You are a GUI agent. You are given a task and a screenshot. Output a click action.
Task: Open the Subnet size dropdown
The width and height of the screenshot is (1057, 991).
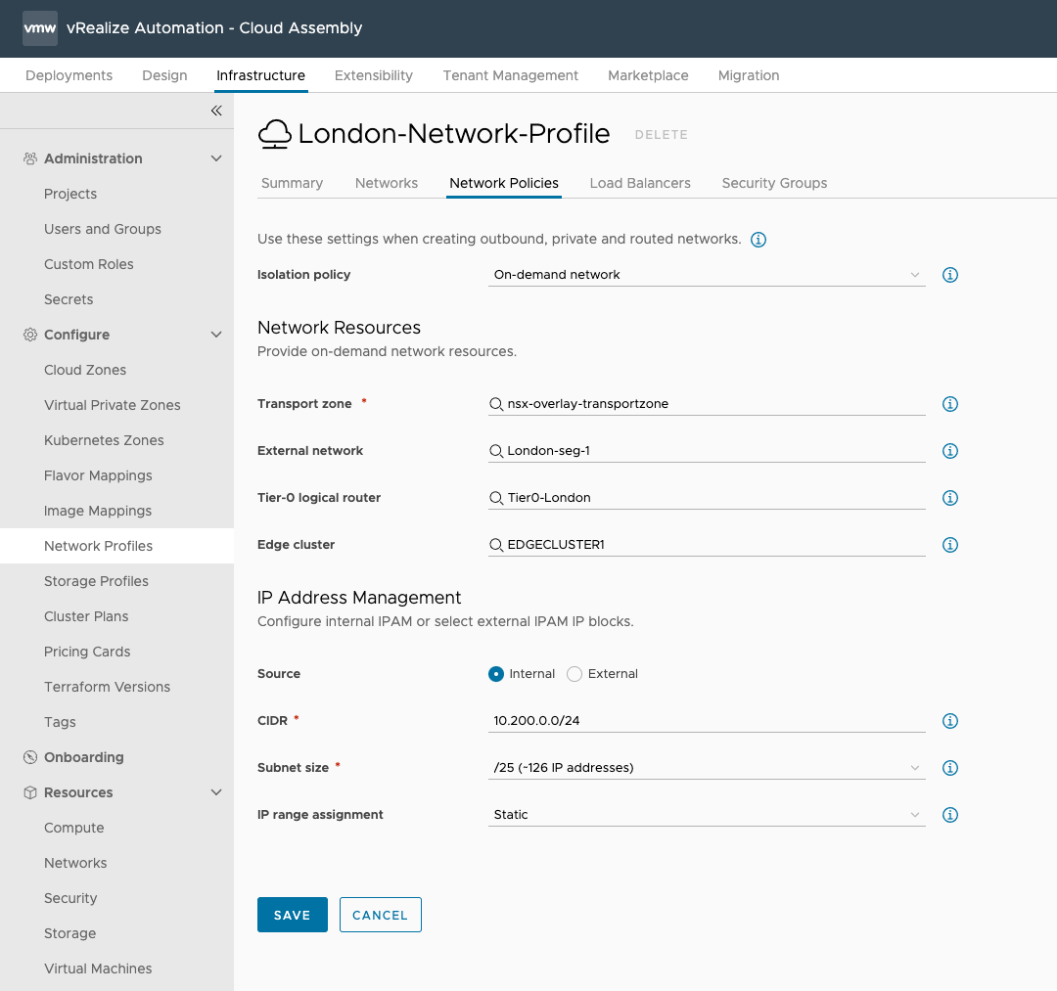pos(706,768)
